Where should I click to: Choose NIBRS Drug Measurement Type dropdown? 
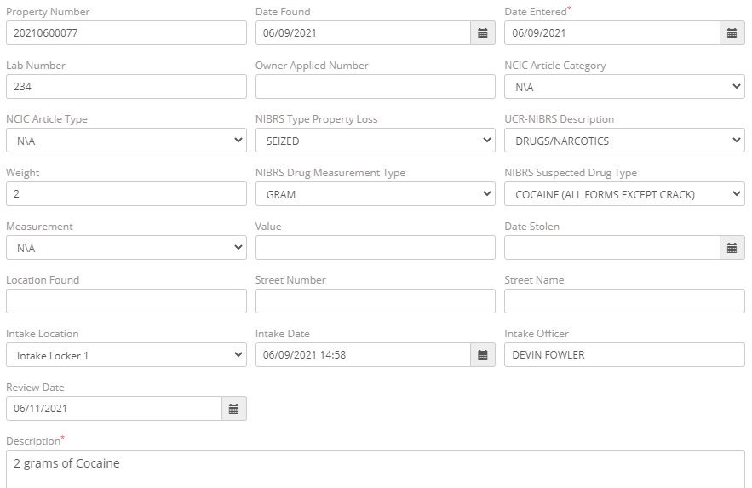375,194
